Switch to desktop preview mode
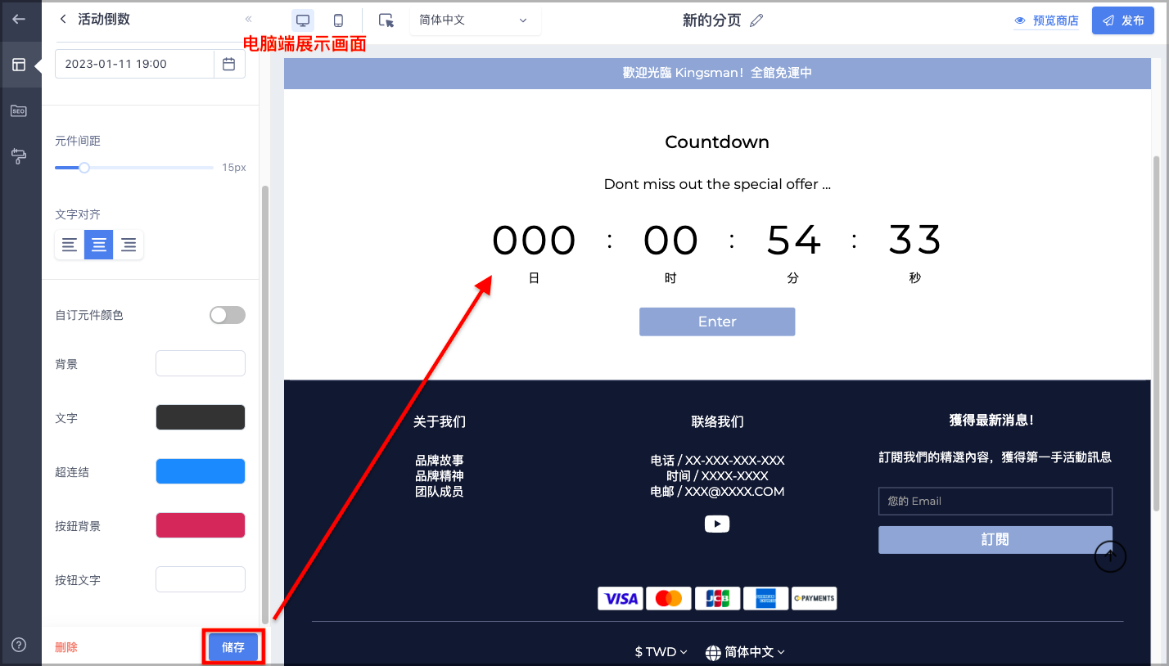 (x=303, y=20)
